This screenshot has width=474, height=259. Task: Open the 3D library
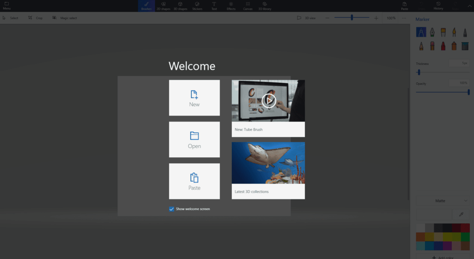tap(265, 6)
